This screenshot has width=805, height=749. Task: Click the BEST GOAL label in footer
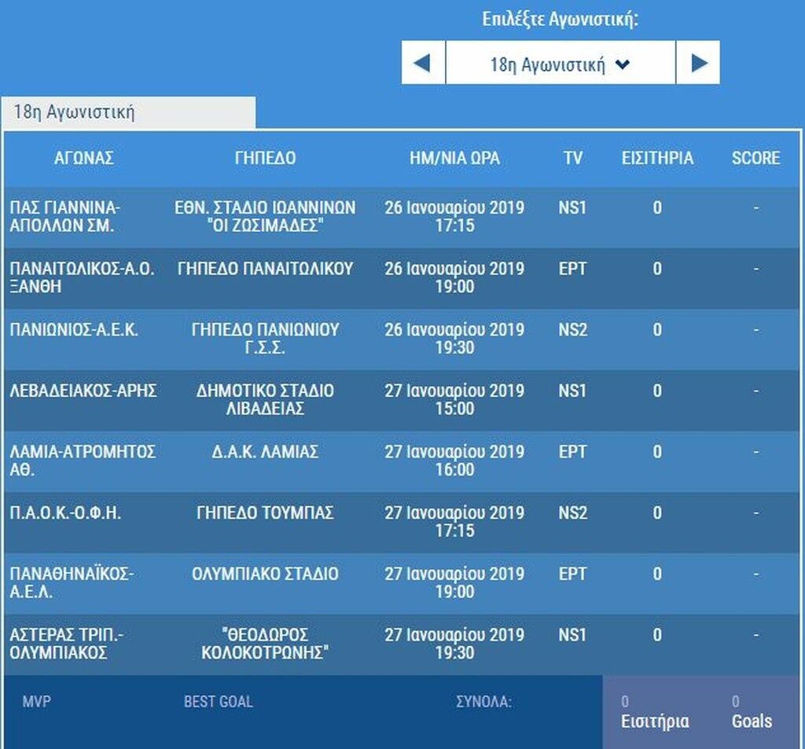pos(219,701)
